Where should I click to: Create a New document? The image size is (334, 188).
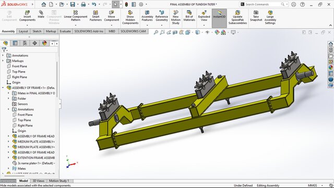click(51, 4)
